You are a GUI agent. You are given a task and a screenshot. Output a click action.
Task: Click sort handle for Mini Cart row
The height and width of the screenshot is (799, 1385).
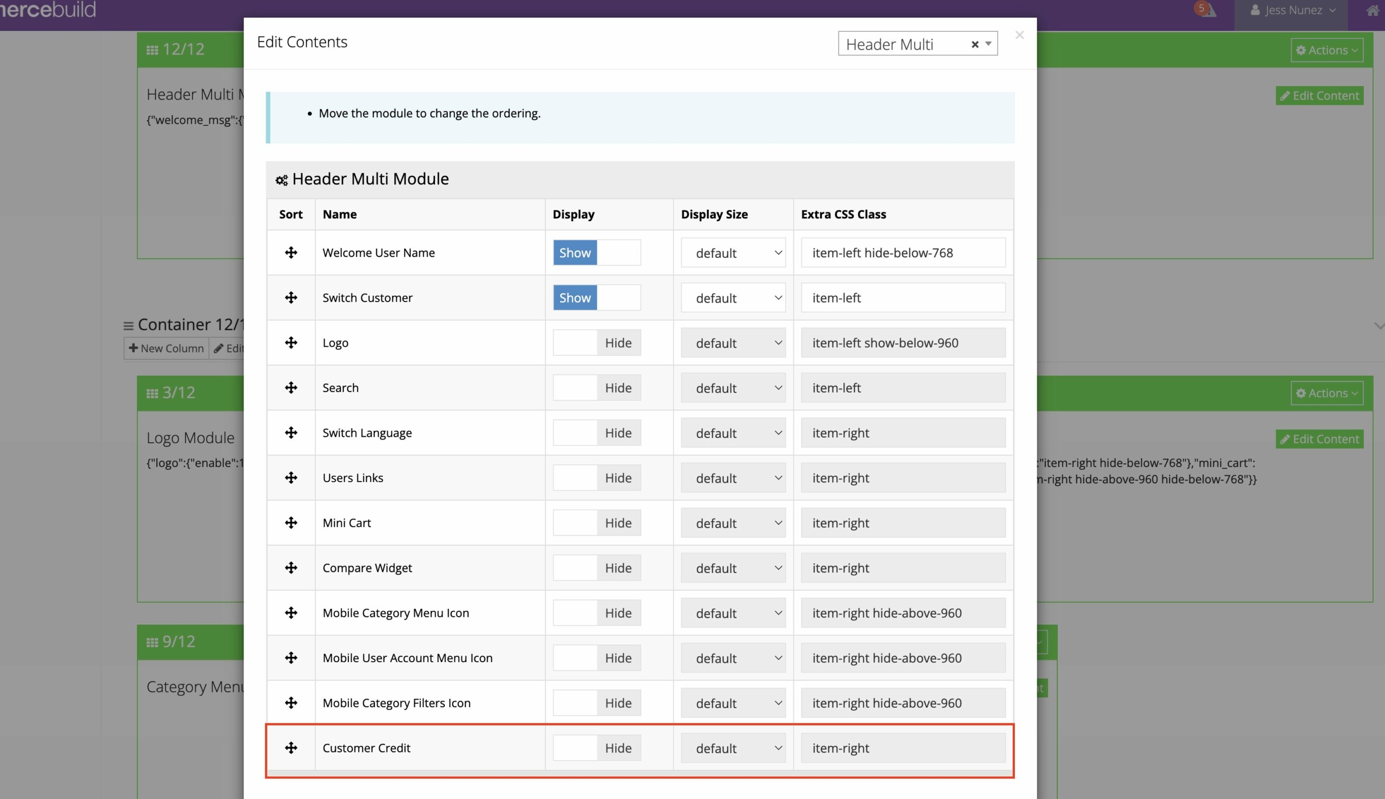click(x=291, y=522)
